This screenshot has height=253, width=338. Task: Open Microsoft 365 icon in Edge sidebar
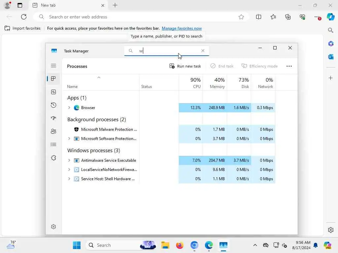pos(330,44)
